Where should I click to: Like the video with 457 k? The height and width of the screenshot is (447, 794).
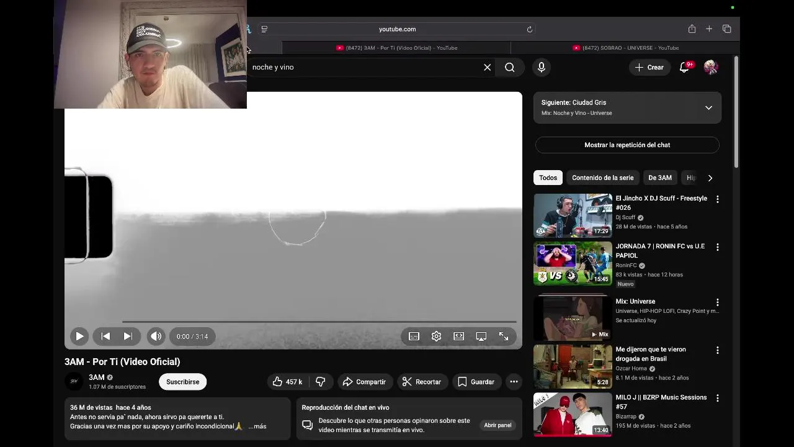tap(287, 382)
